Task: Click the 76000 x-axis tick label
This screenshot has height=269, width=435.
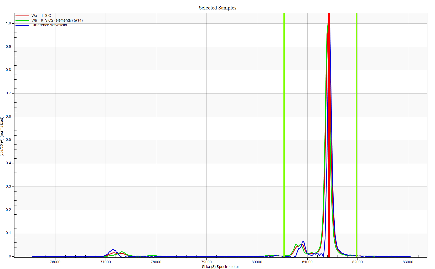Action: [x=55, y=262]
